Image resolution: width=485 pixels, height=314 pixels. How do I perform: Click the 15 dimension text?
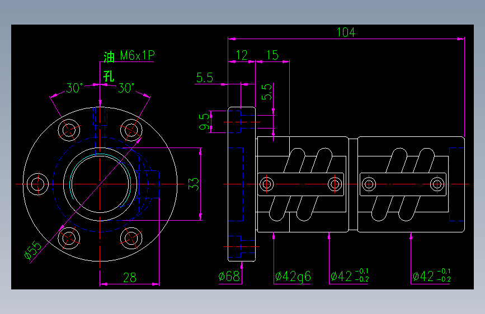(x=272, y=55)
